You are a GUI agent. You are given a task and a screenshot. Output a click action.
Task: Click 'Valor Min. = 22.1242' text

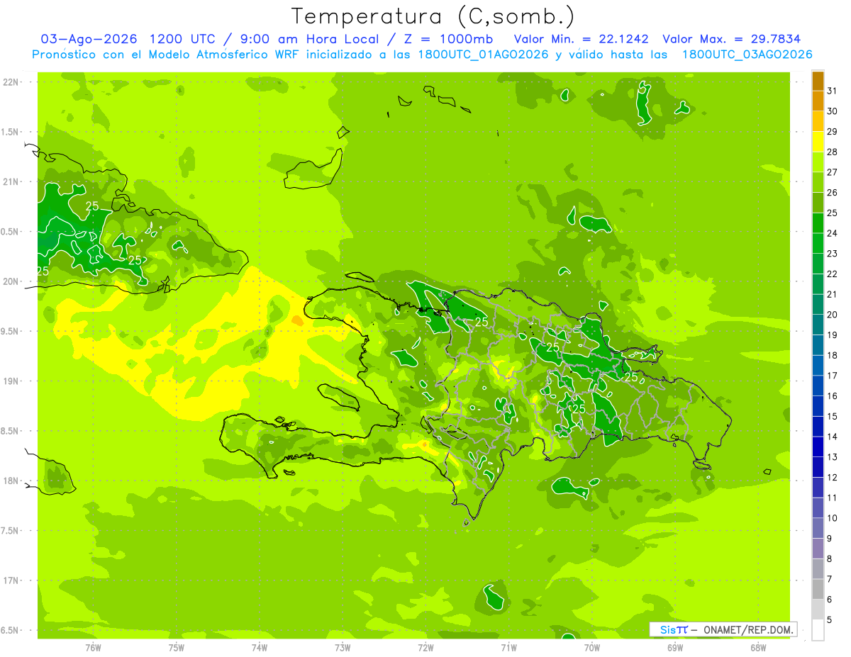pyautogui.click(x=582, y=39)
